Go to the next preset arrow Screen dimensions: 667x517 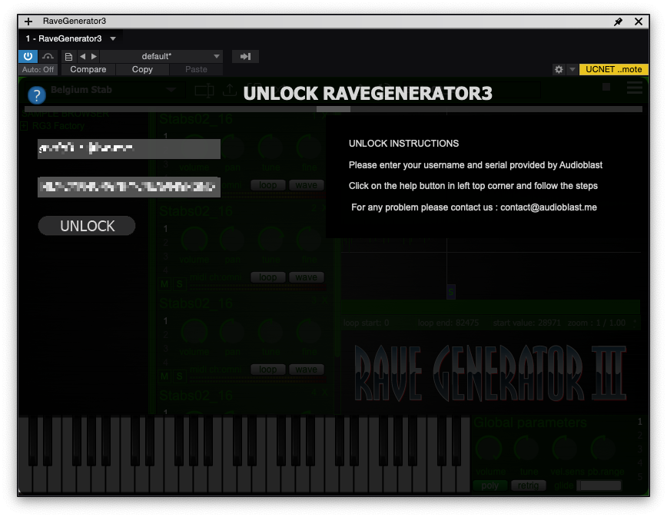point(94,56)
